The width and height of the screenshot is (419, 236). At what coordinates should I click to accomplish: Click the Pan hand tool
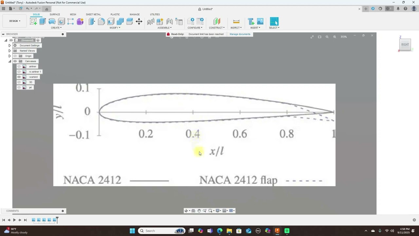pyautogui.click(x=199, y=211)
